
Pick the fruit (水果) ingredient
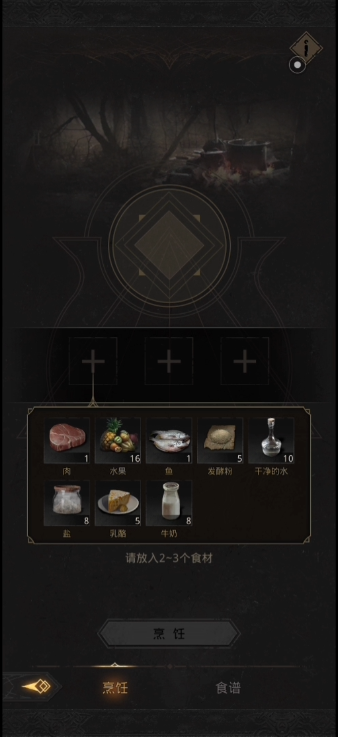pyautogui.click(x=118, y=441)
